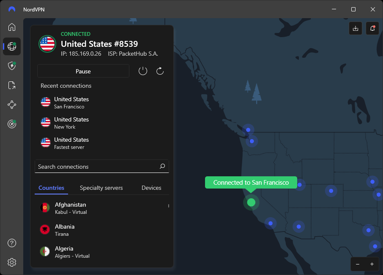Pause the VPN connection
Viewport: 383px width, 275px height.
[83, 71]
